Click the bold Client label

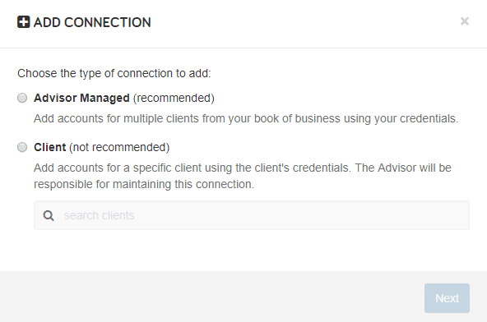[50, 147]
